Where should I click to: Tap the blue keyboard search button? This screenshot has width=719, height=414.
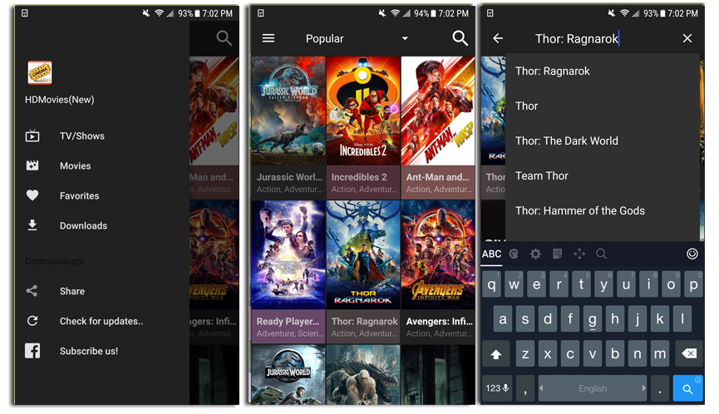[x=687, y=388]
